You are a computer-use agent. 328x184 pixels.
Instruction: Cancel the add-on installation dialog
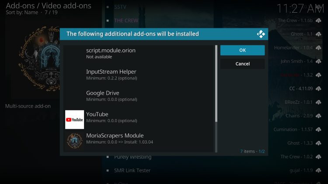242,64
